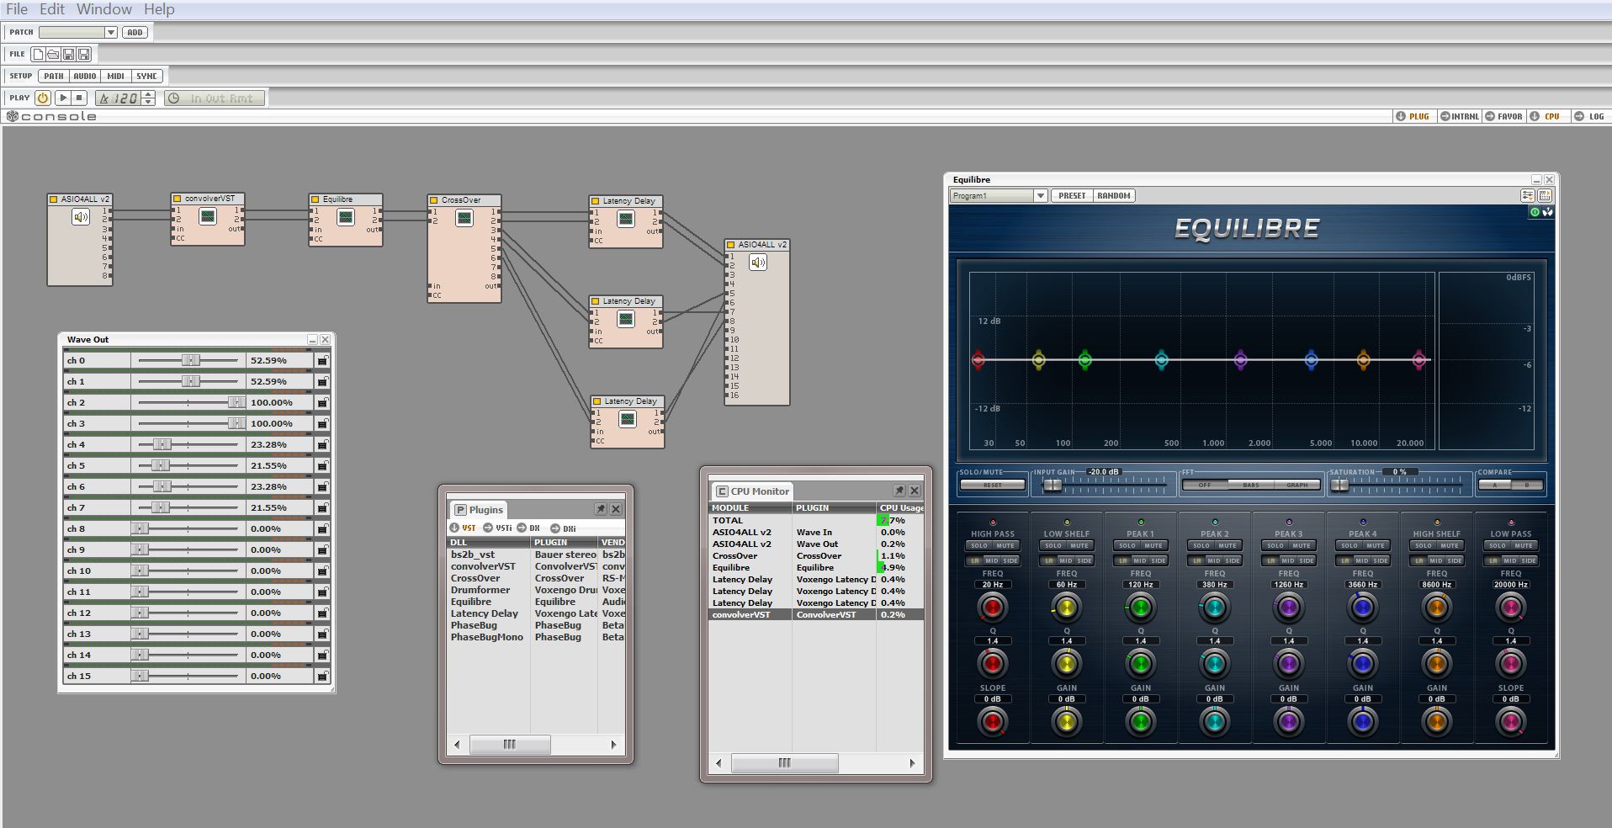Open the Edit menu
Viewport: 1612px width, 828px height.
click(x=52, y=9)
